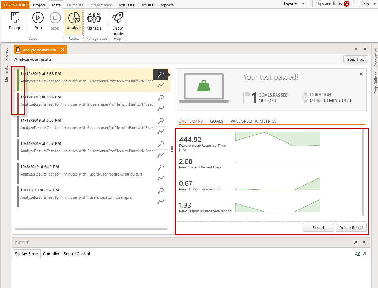Click the Show Guide rocket icon
The image size is (378, 288).
pyautogui.click(x=118, y=23)
